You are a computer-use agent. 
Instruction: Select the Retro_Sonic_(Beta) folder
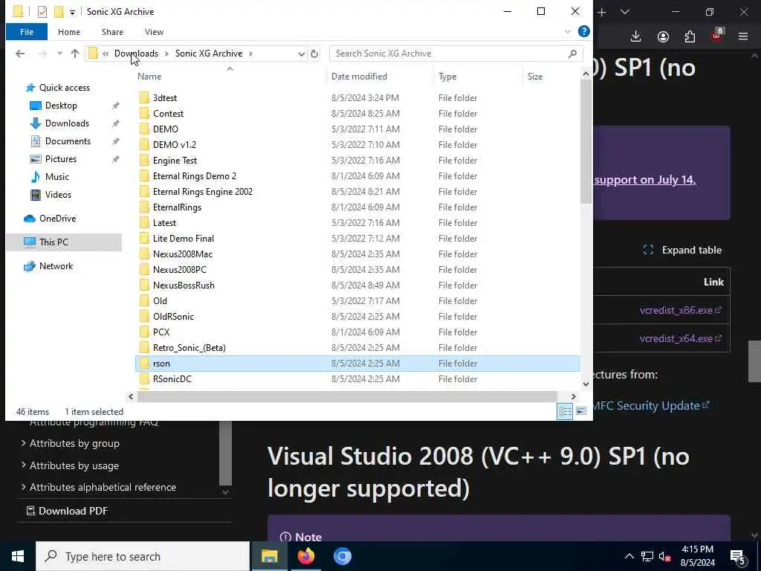[x=190, y=348]
